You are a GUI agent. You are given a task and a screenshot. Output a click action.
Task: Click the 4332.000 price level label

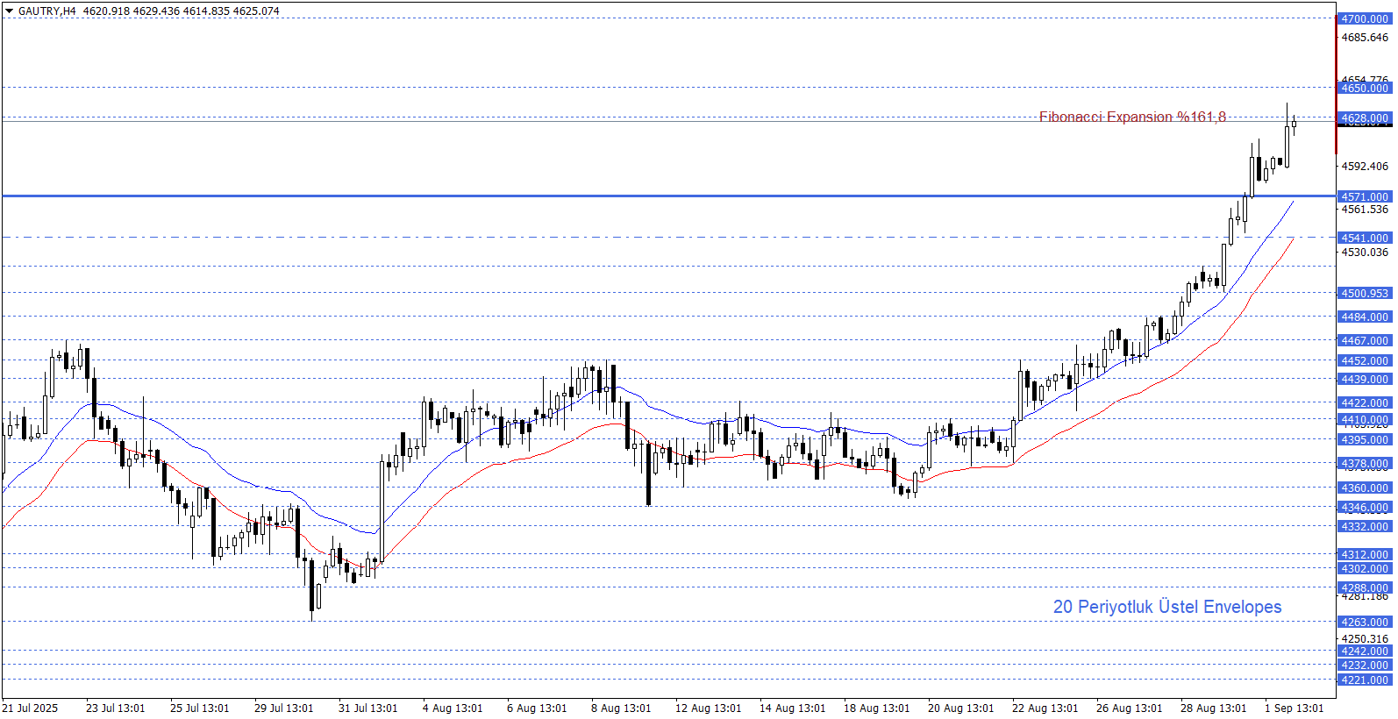(1365, 527)
